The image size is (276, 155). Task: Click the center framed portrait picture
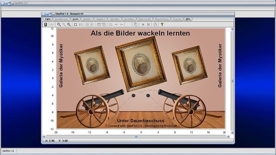coord(141,64)
